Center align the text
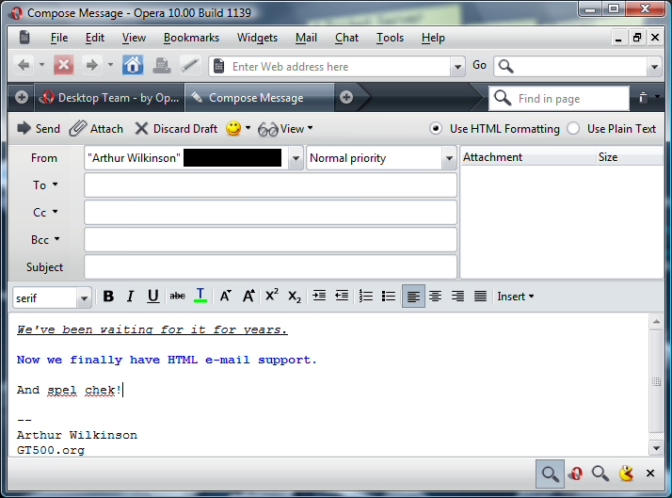 pos(436,297)
